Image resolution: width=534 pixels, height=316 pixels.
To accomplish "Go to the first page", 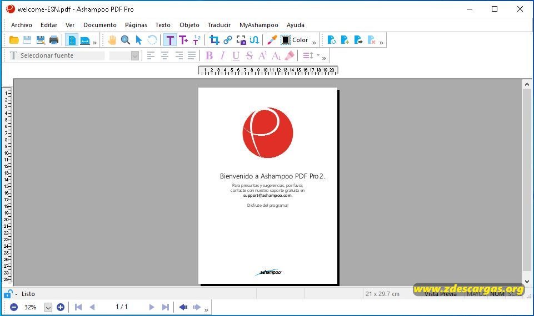I will (78, 307).
